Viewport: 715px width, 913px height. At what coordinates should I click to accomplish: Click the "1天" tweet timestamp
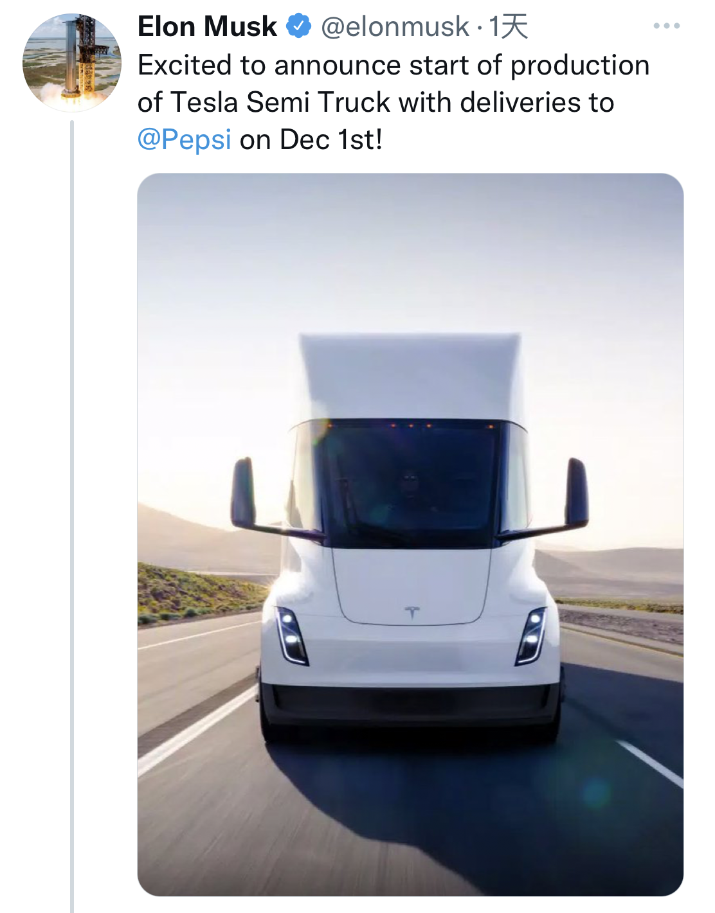click(x=508, y=27)
